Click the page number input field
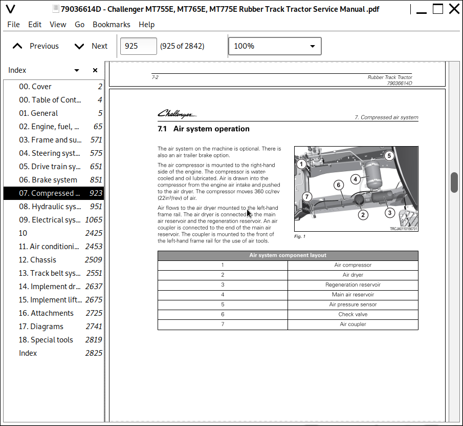The image size is (463, 426). [x=139, y=46]
